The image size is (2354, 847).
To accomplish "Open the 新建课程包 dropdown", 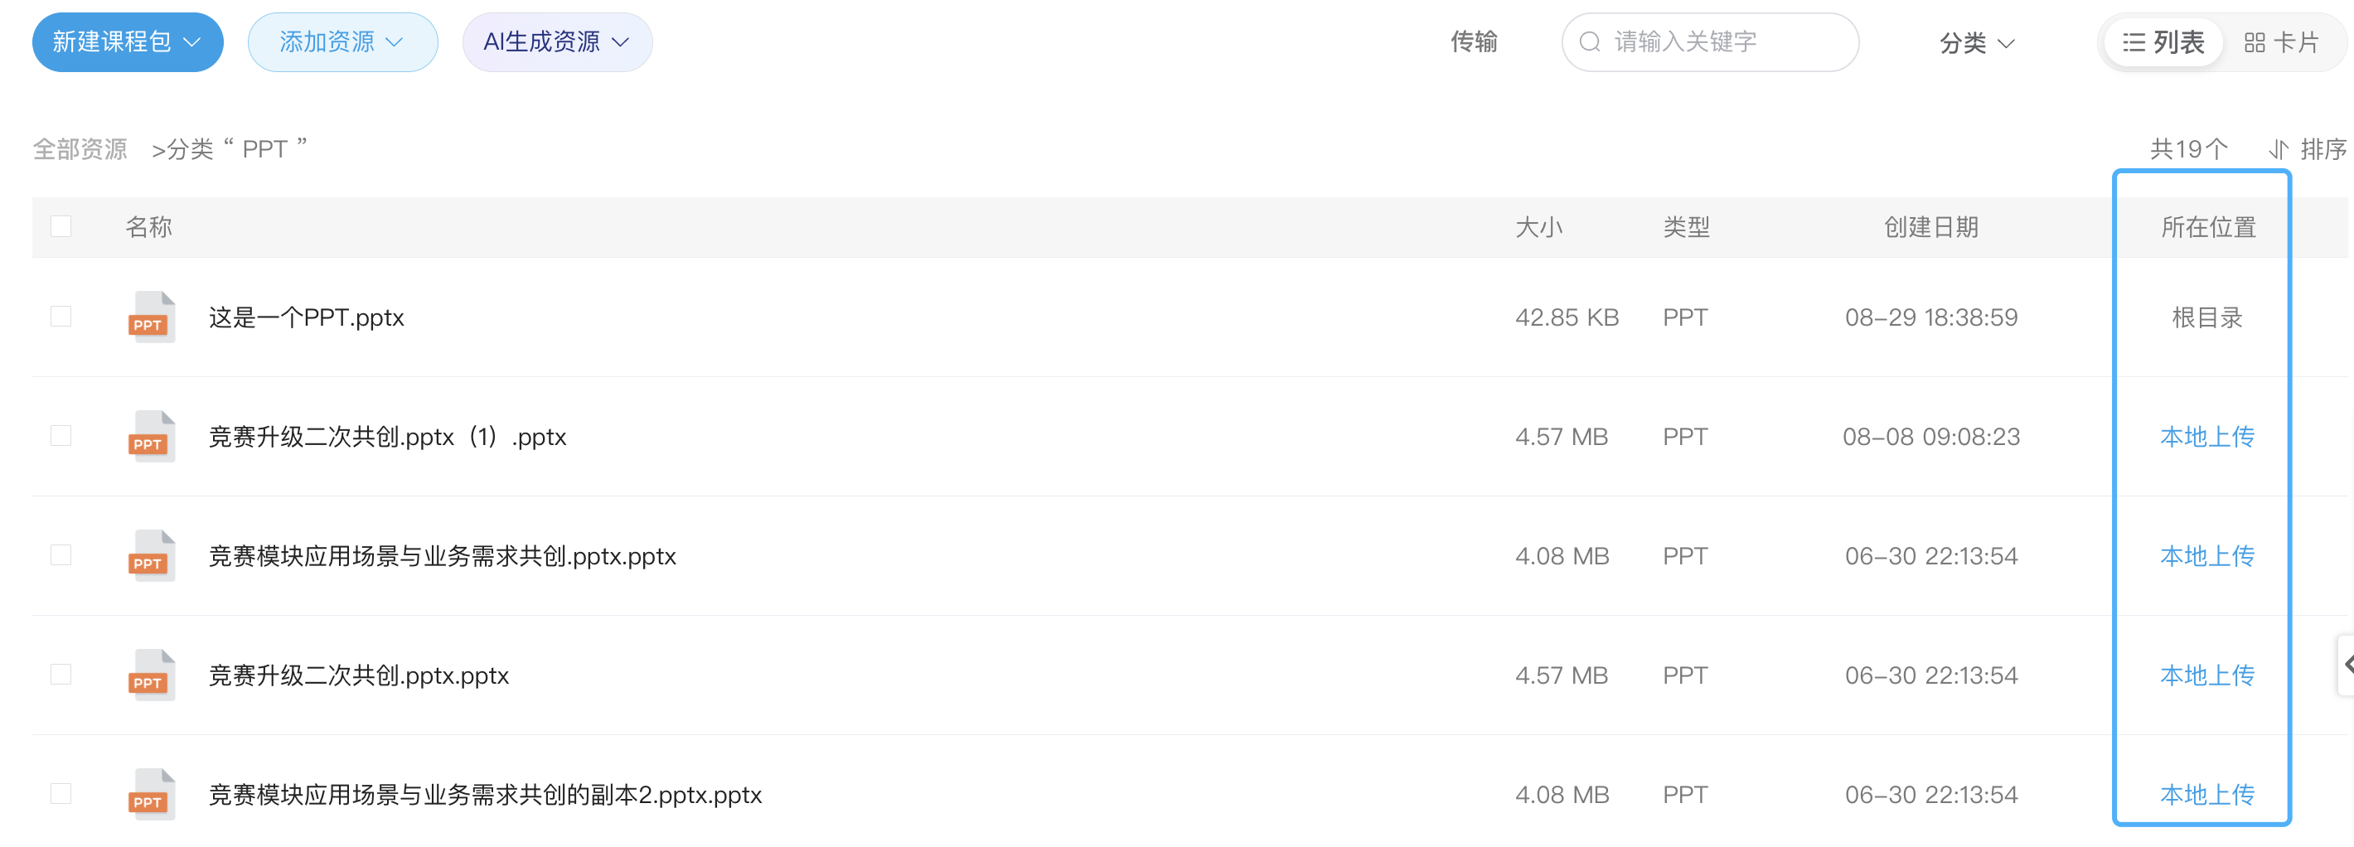I will pyautogui.click(x=128, y=42).
